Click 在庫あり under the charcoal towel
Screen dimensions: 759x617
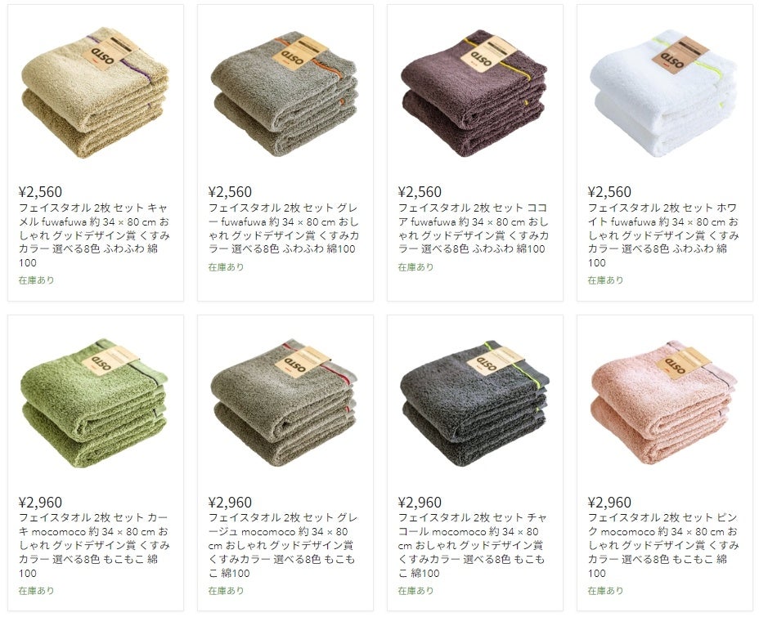pos(415,591)
